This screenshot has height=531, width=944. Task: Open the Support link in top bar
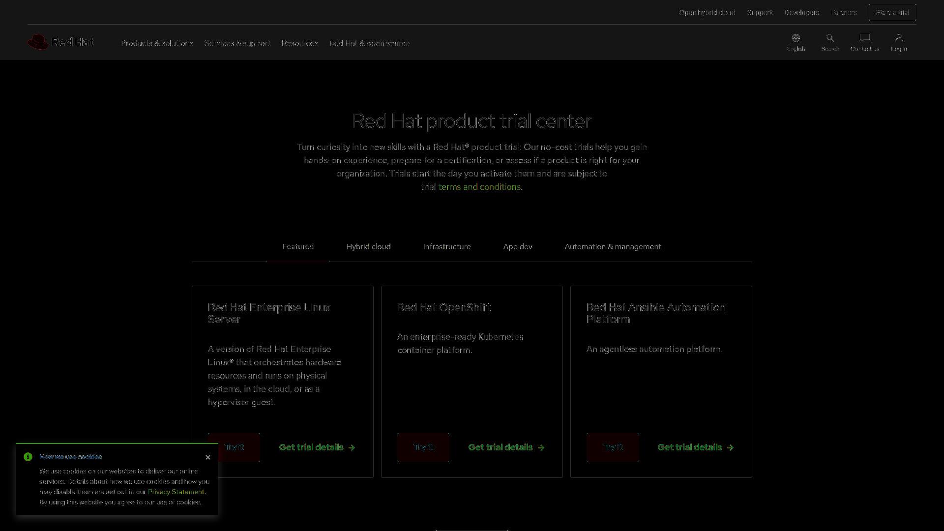[x=760, y=12]
